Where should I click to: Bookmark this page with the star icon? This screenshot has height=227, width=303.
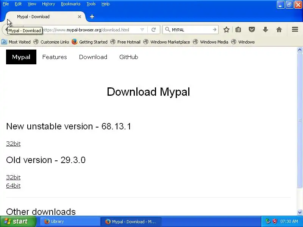[x=226, y=30]
